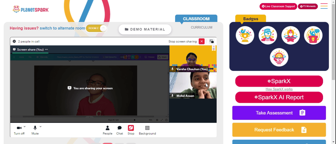Viewport: 336px width, 144px height.
Task: Open the Chat panel
Action: click(120, 130)
